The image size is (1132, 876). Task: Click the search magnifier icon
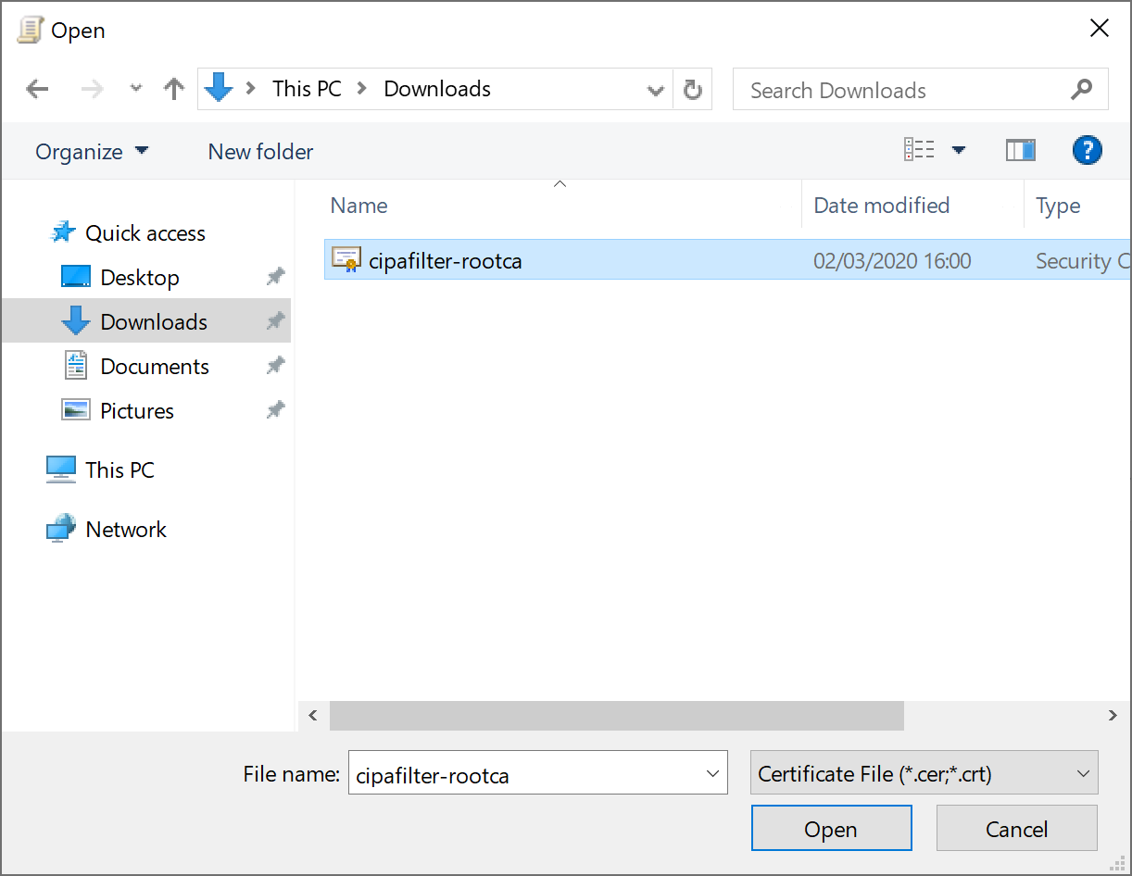pyautogui.click(x=1081, y=90)
